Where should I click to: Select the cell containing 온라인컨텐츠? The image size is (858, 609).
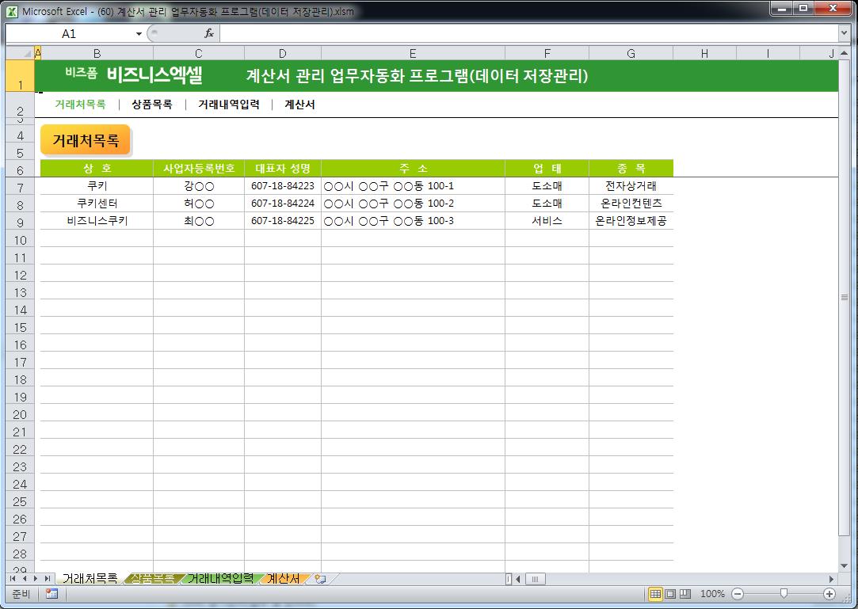631,204
